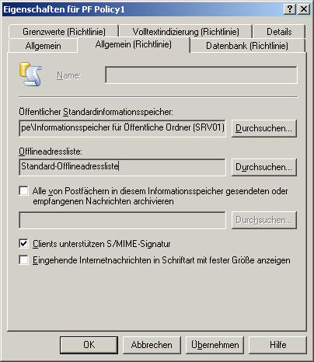
Task: Go to the Allgemein tab
Action: tap(44, 46)
